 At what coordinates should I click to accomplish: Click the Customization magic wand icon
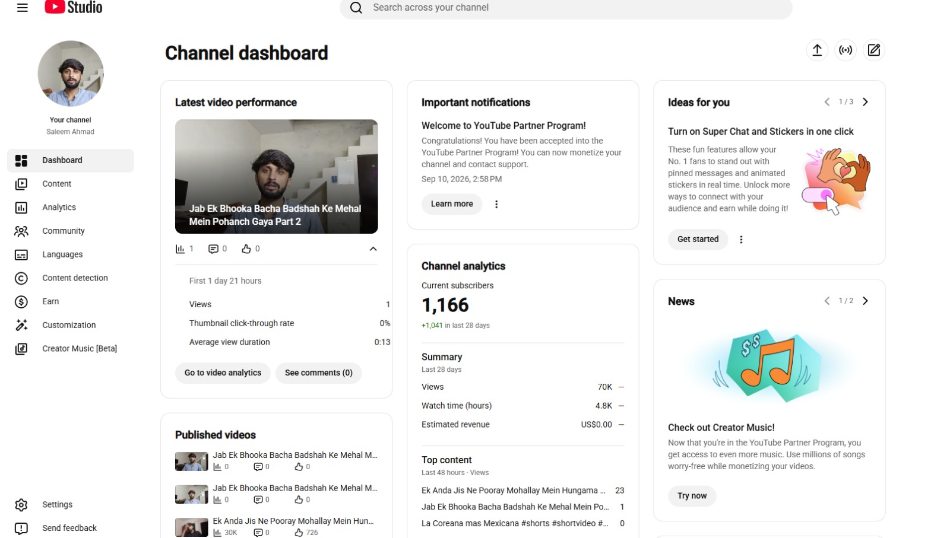tap(21, 325)
